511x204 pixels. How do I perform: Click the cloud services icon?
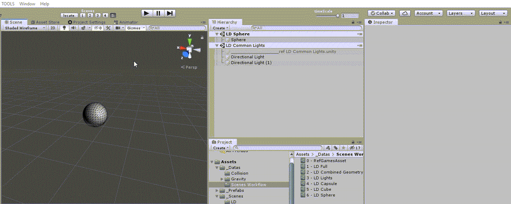405,13
